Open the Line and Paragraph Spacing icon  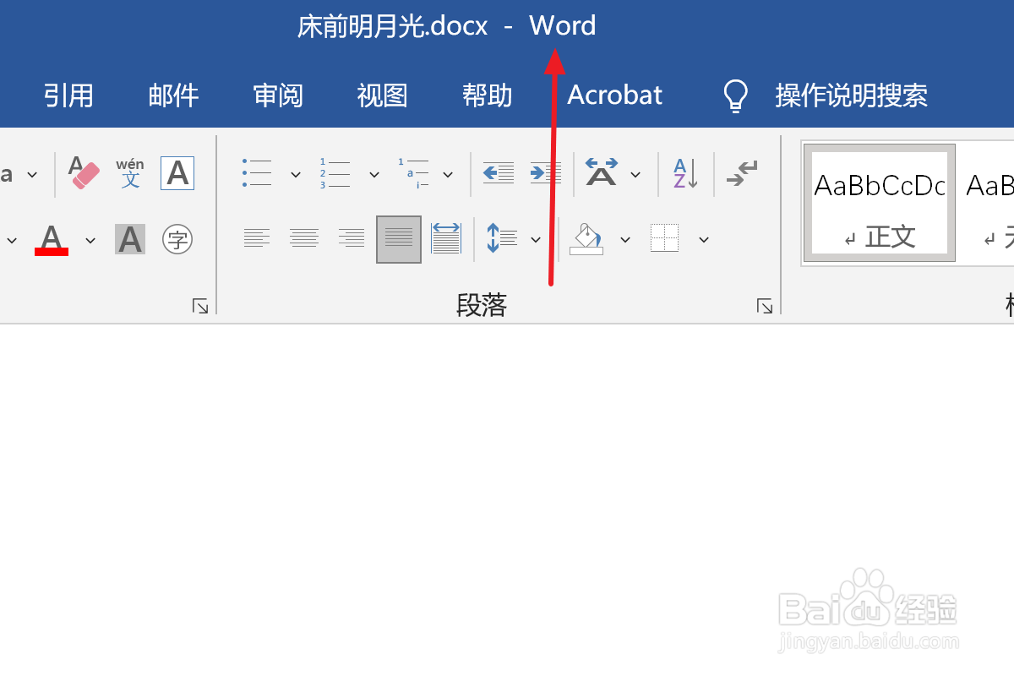tap(502, 239)
